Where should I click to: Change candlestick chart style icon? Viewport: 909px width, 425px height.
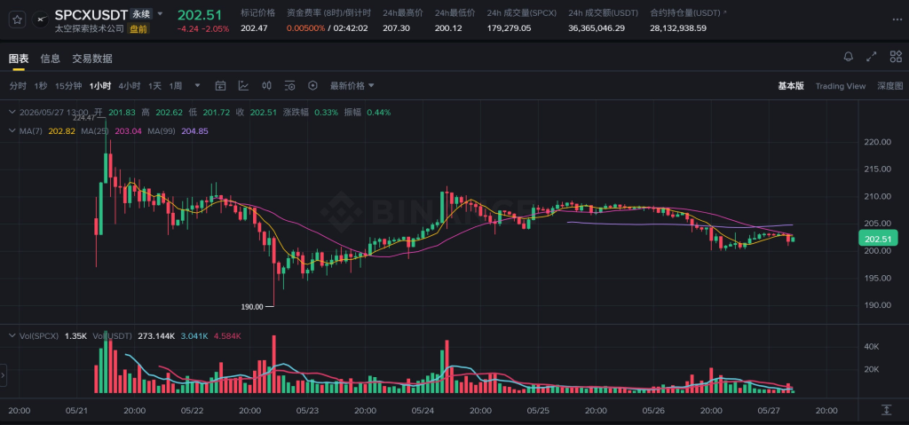pyautogui.click(x=266, y=86)
